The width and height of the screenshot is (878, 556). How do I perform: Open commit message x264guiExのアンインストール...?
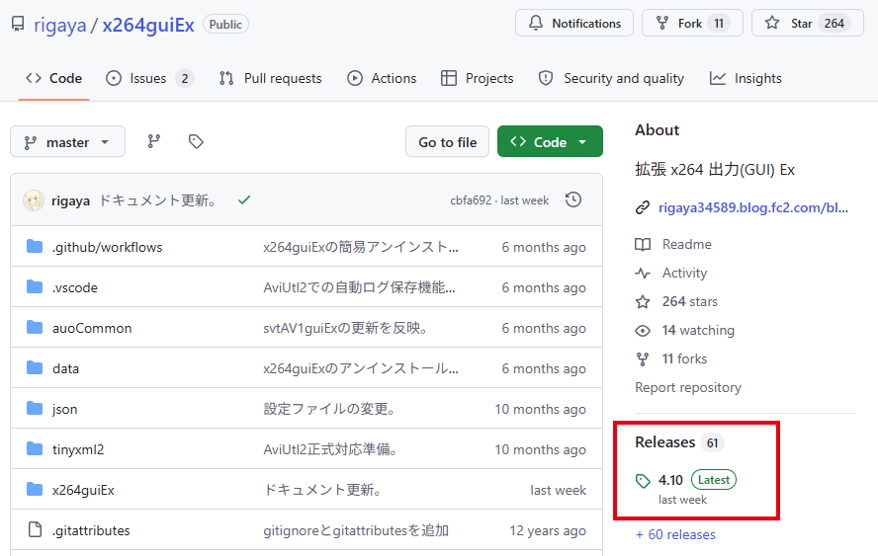click(361, 368)
